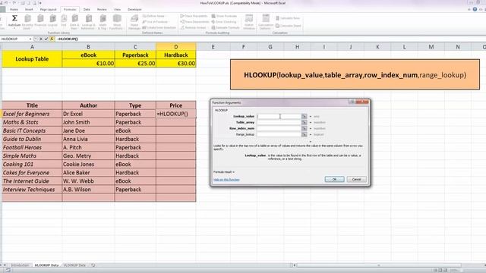Click the AutoSum sigma icon
The image size is (486, 273).
coord(14,18)
